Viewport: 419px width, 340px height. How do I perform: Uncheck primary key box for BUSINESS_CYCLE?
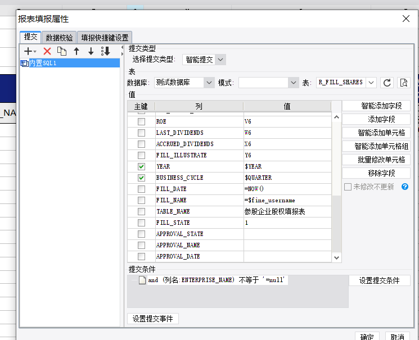point(141,178)
